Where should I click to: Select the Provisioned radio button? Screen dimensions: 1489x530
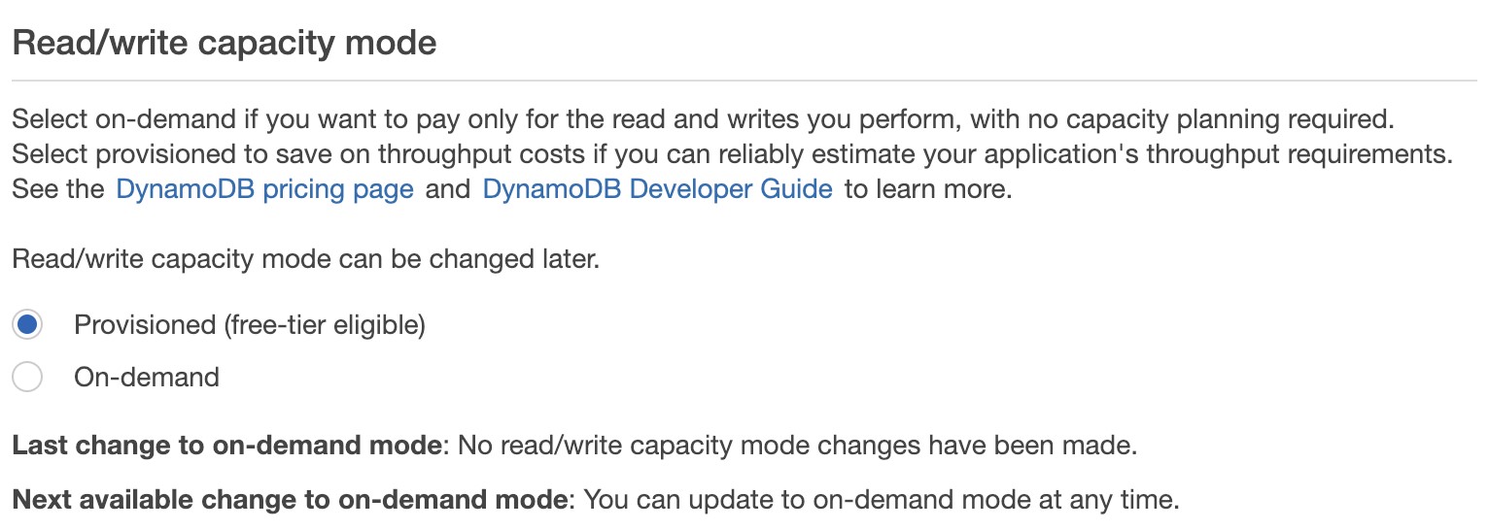(x=27, y=325)
